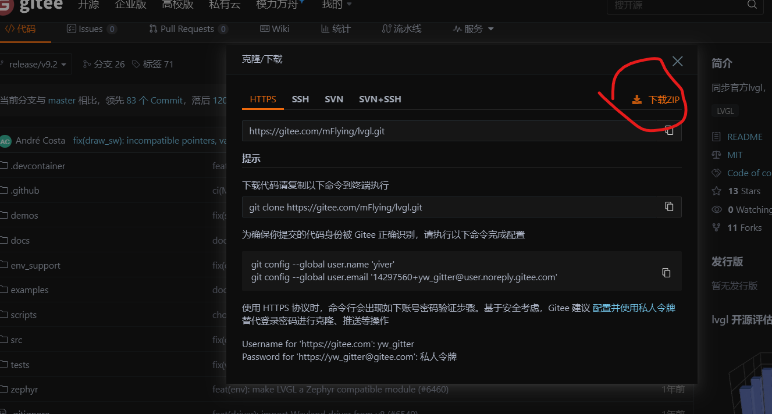Viewport: 772px width, 414px height.
Task: Close the 克隆/下载 dialog
Action: coord(677,61)
